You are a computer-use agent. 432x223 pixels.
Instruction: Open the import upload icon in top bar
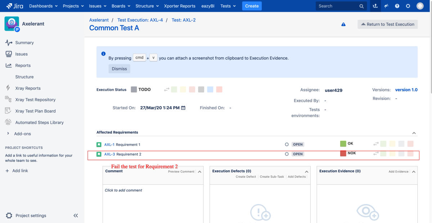pos(375,6)
